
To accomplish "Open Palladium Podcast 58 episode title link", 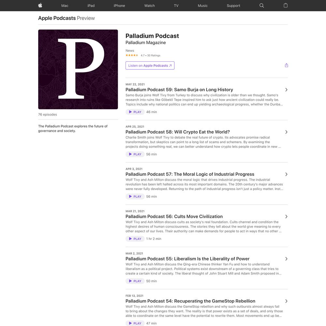I will click(x=178, y=132).
